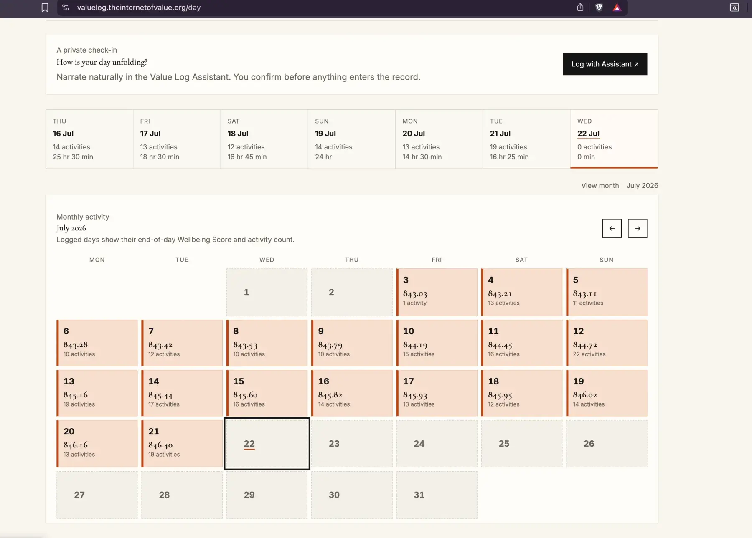Go to next month with right arrow
Screen dimensions: 752x538
pyautogui.click(x=638, y=228)
